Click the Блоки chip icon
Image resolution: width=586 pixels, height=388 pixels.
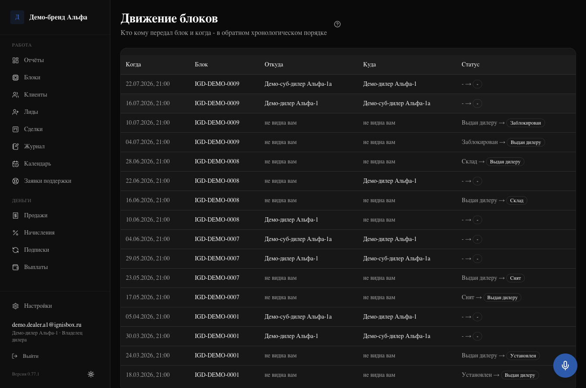[x=16, y=78]
